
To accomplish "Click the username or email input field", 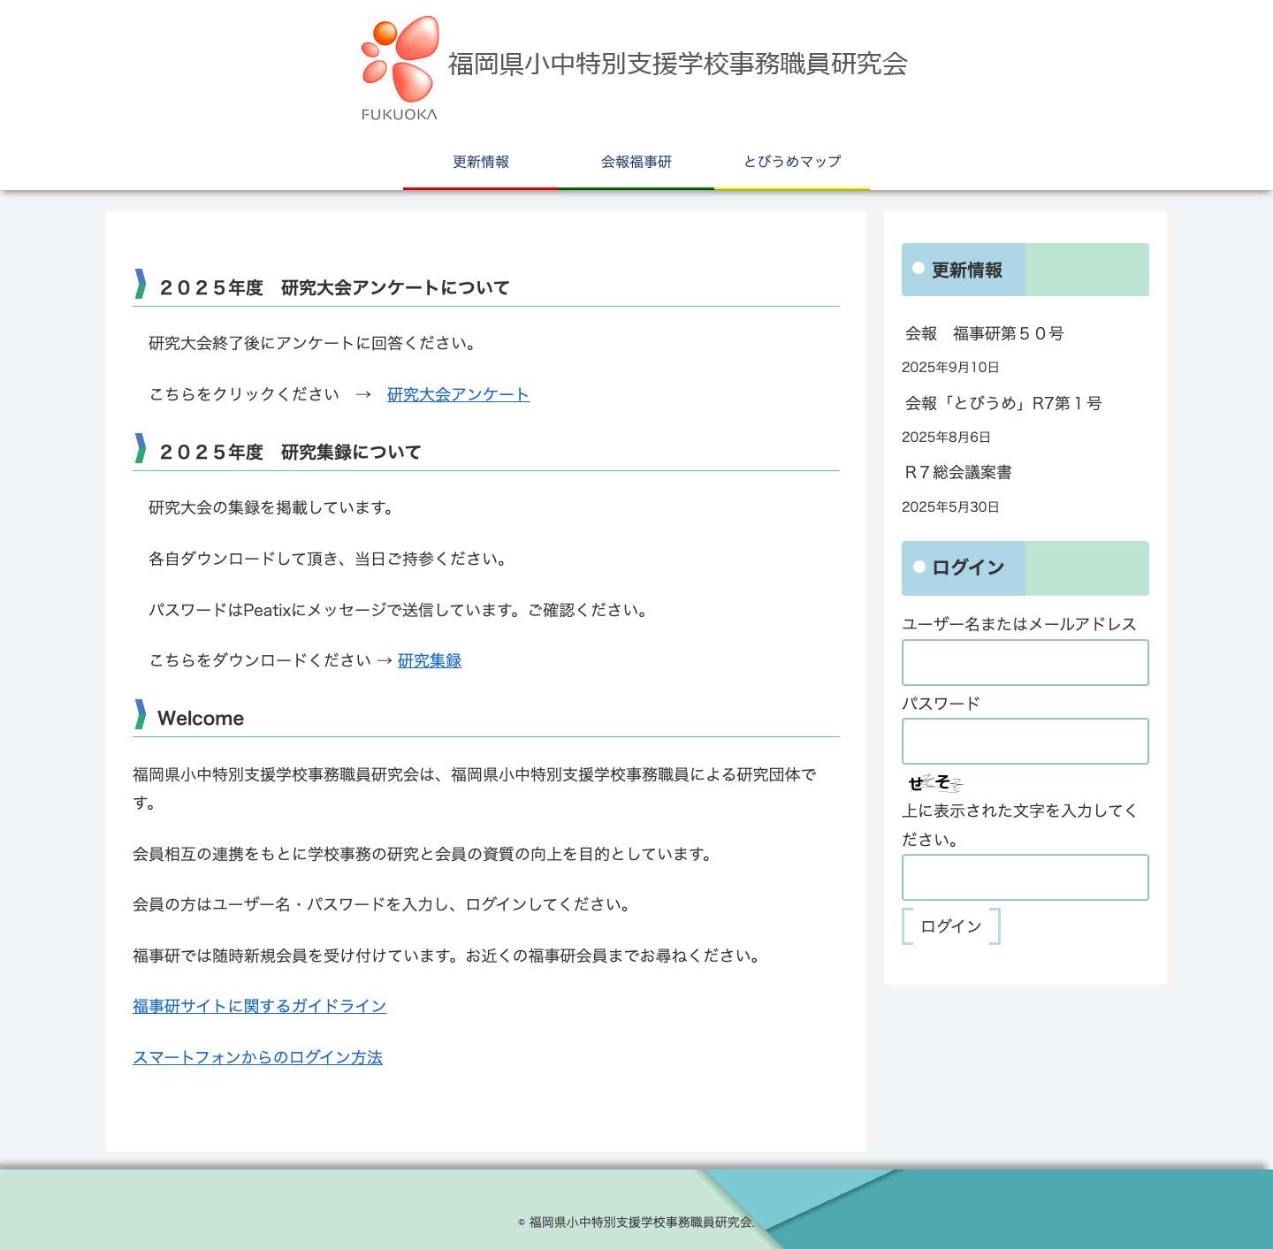I will click(1024, 662).
